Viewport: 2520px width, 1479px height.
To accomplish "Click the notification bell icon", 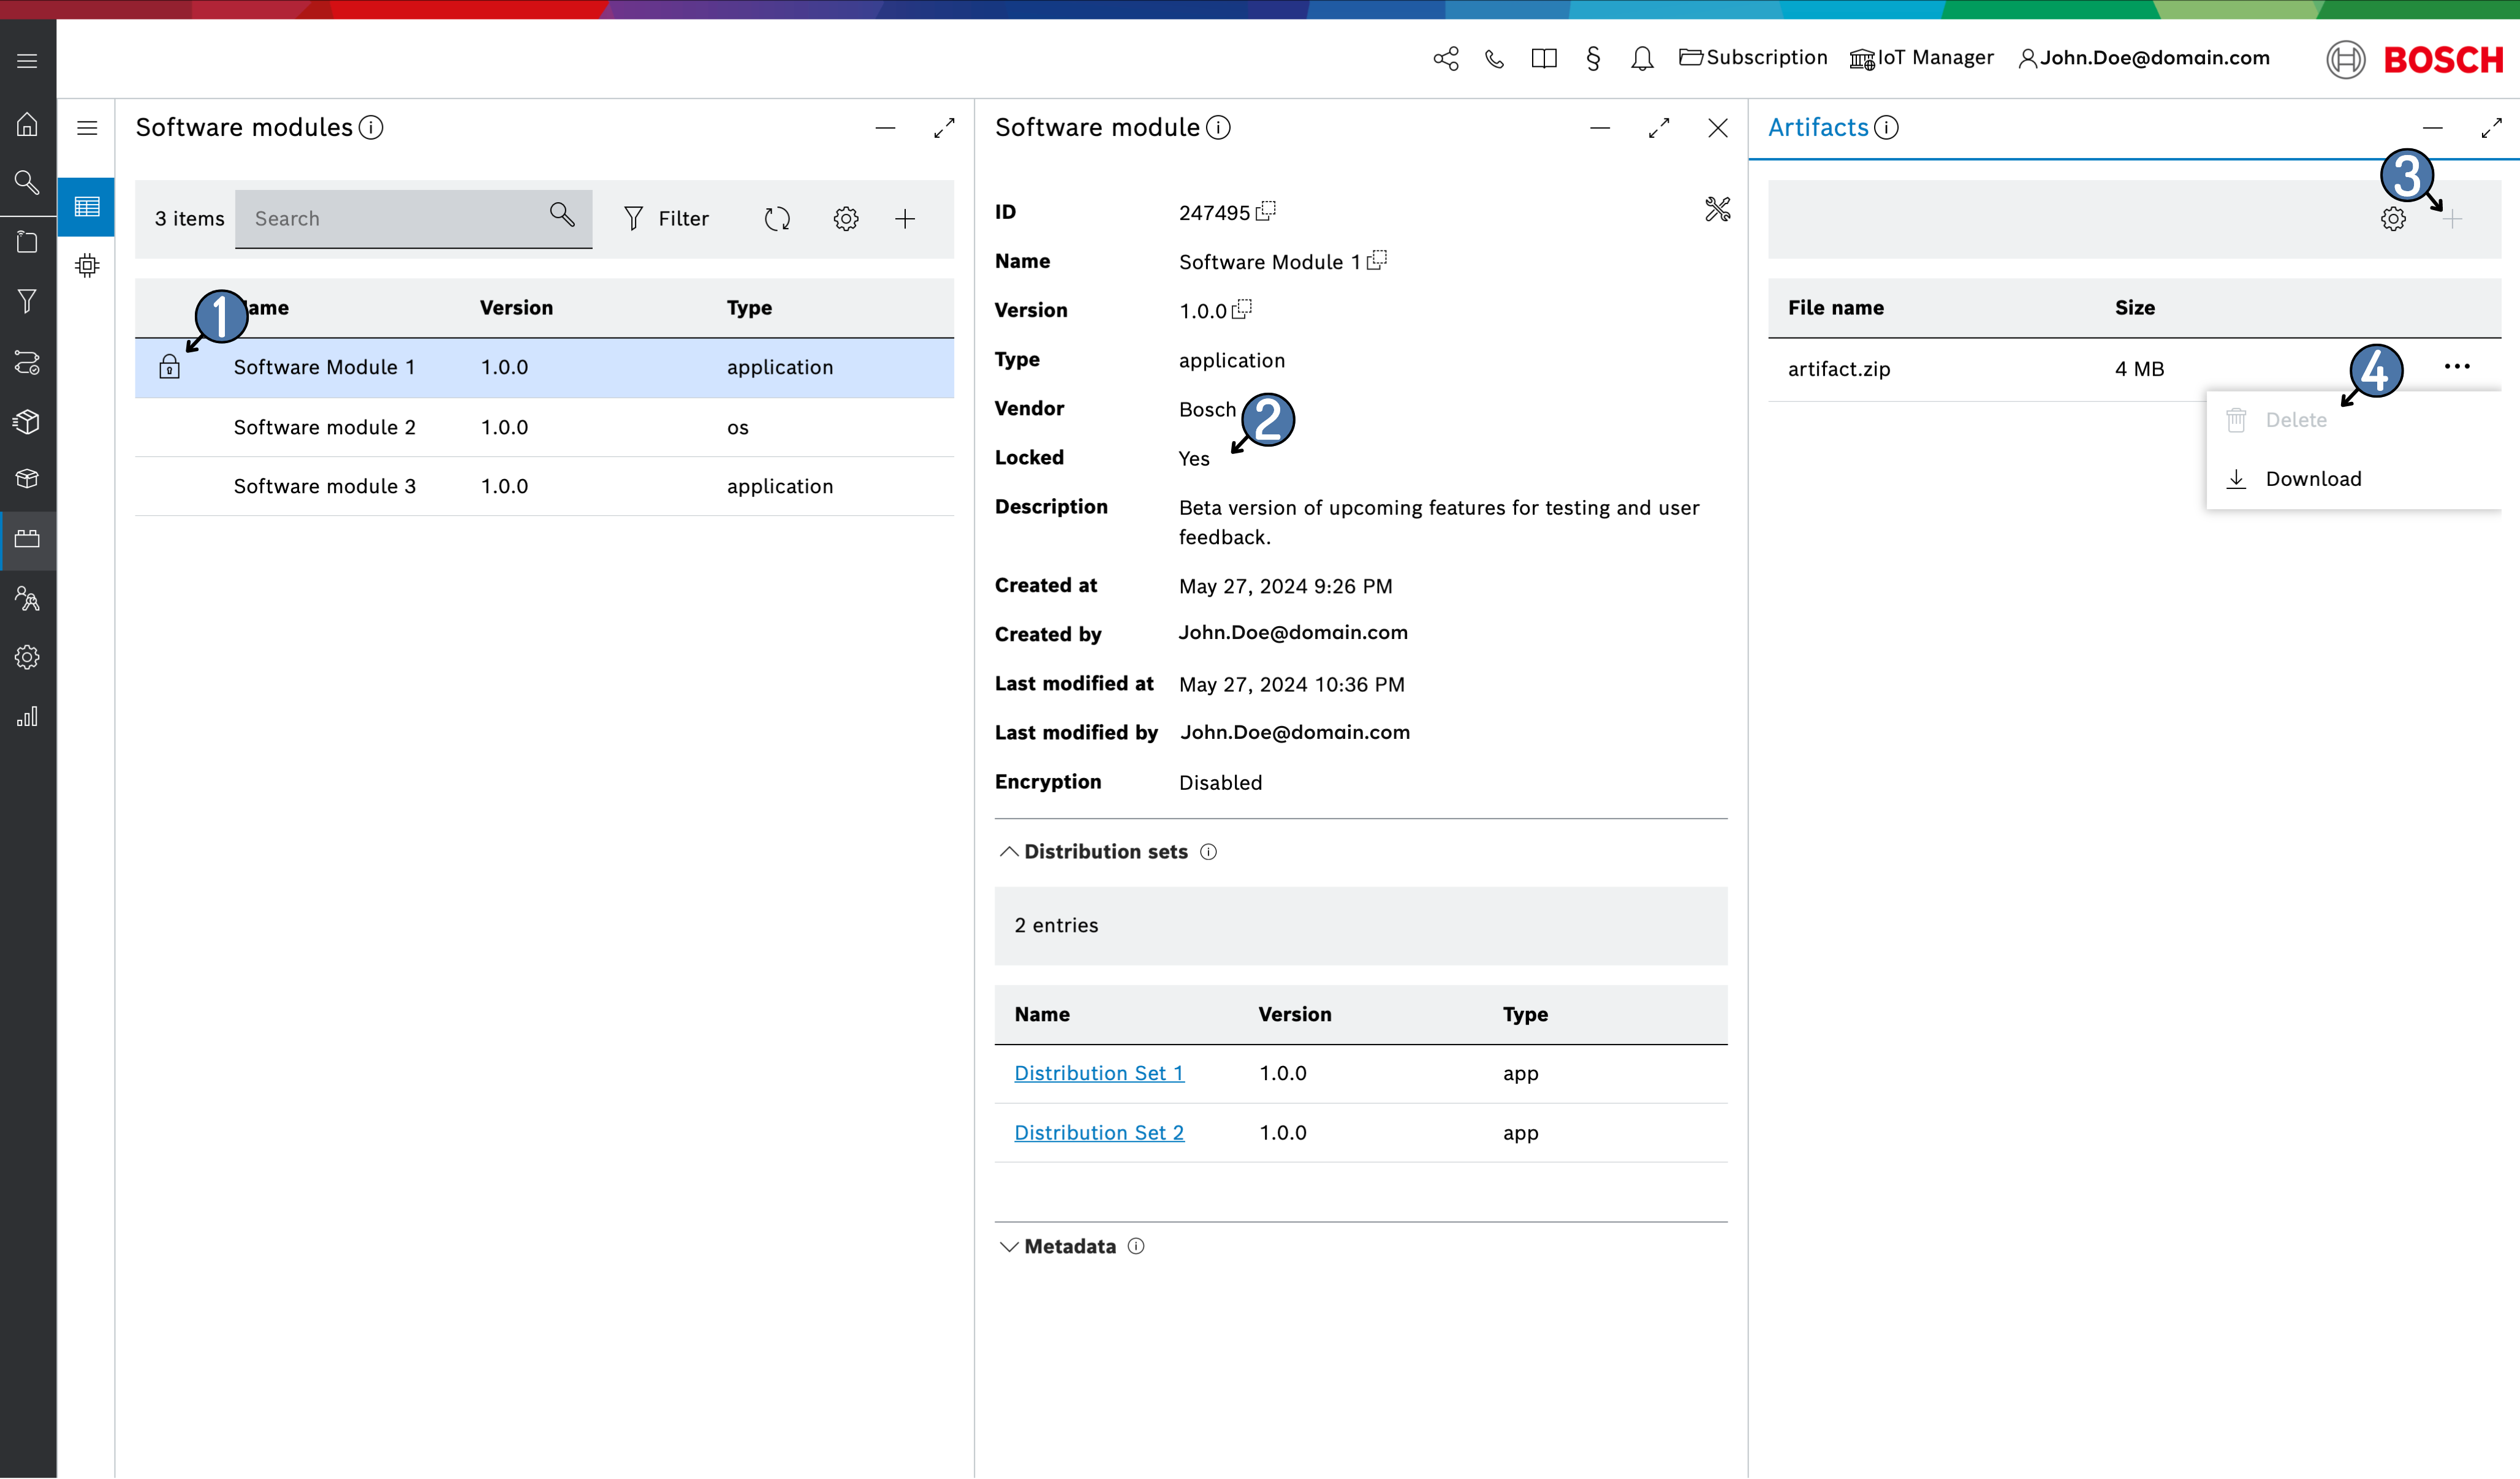I will tap(1641, 59).
